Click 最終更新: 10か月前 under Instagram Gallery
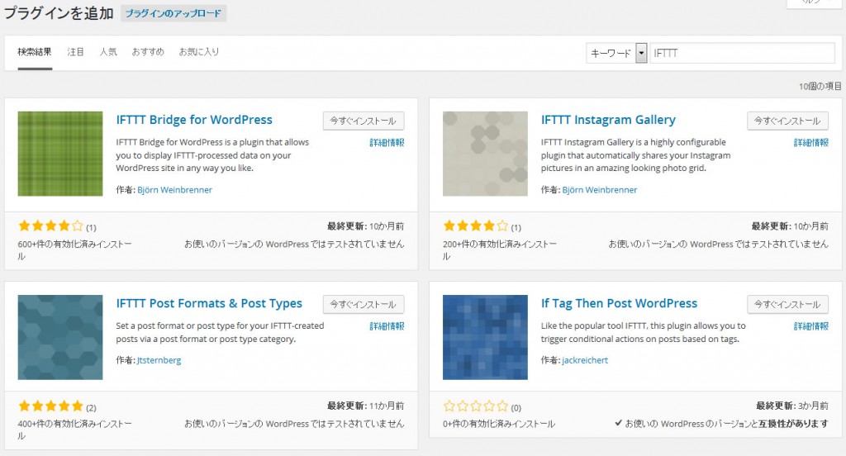846x456 pixels. (x=790, y=226)
